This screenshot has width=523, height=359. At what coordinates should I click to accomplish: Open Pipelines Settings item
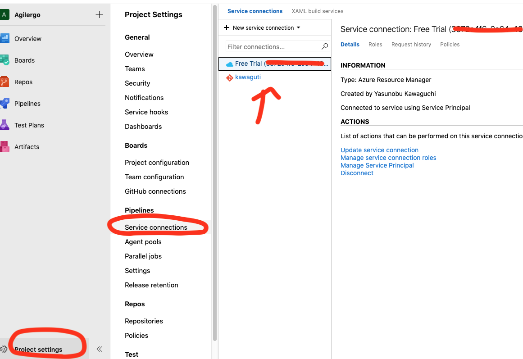pos(137,271)
